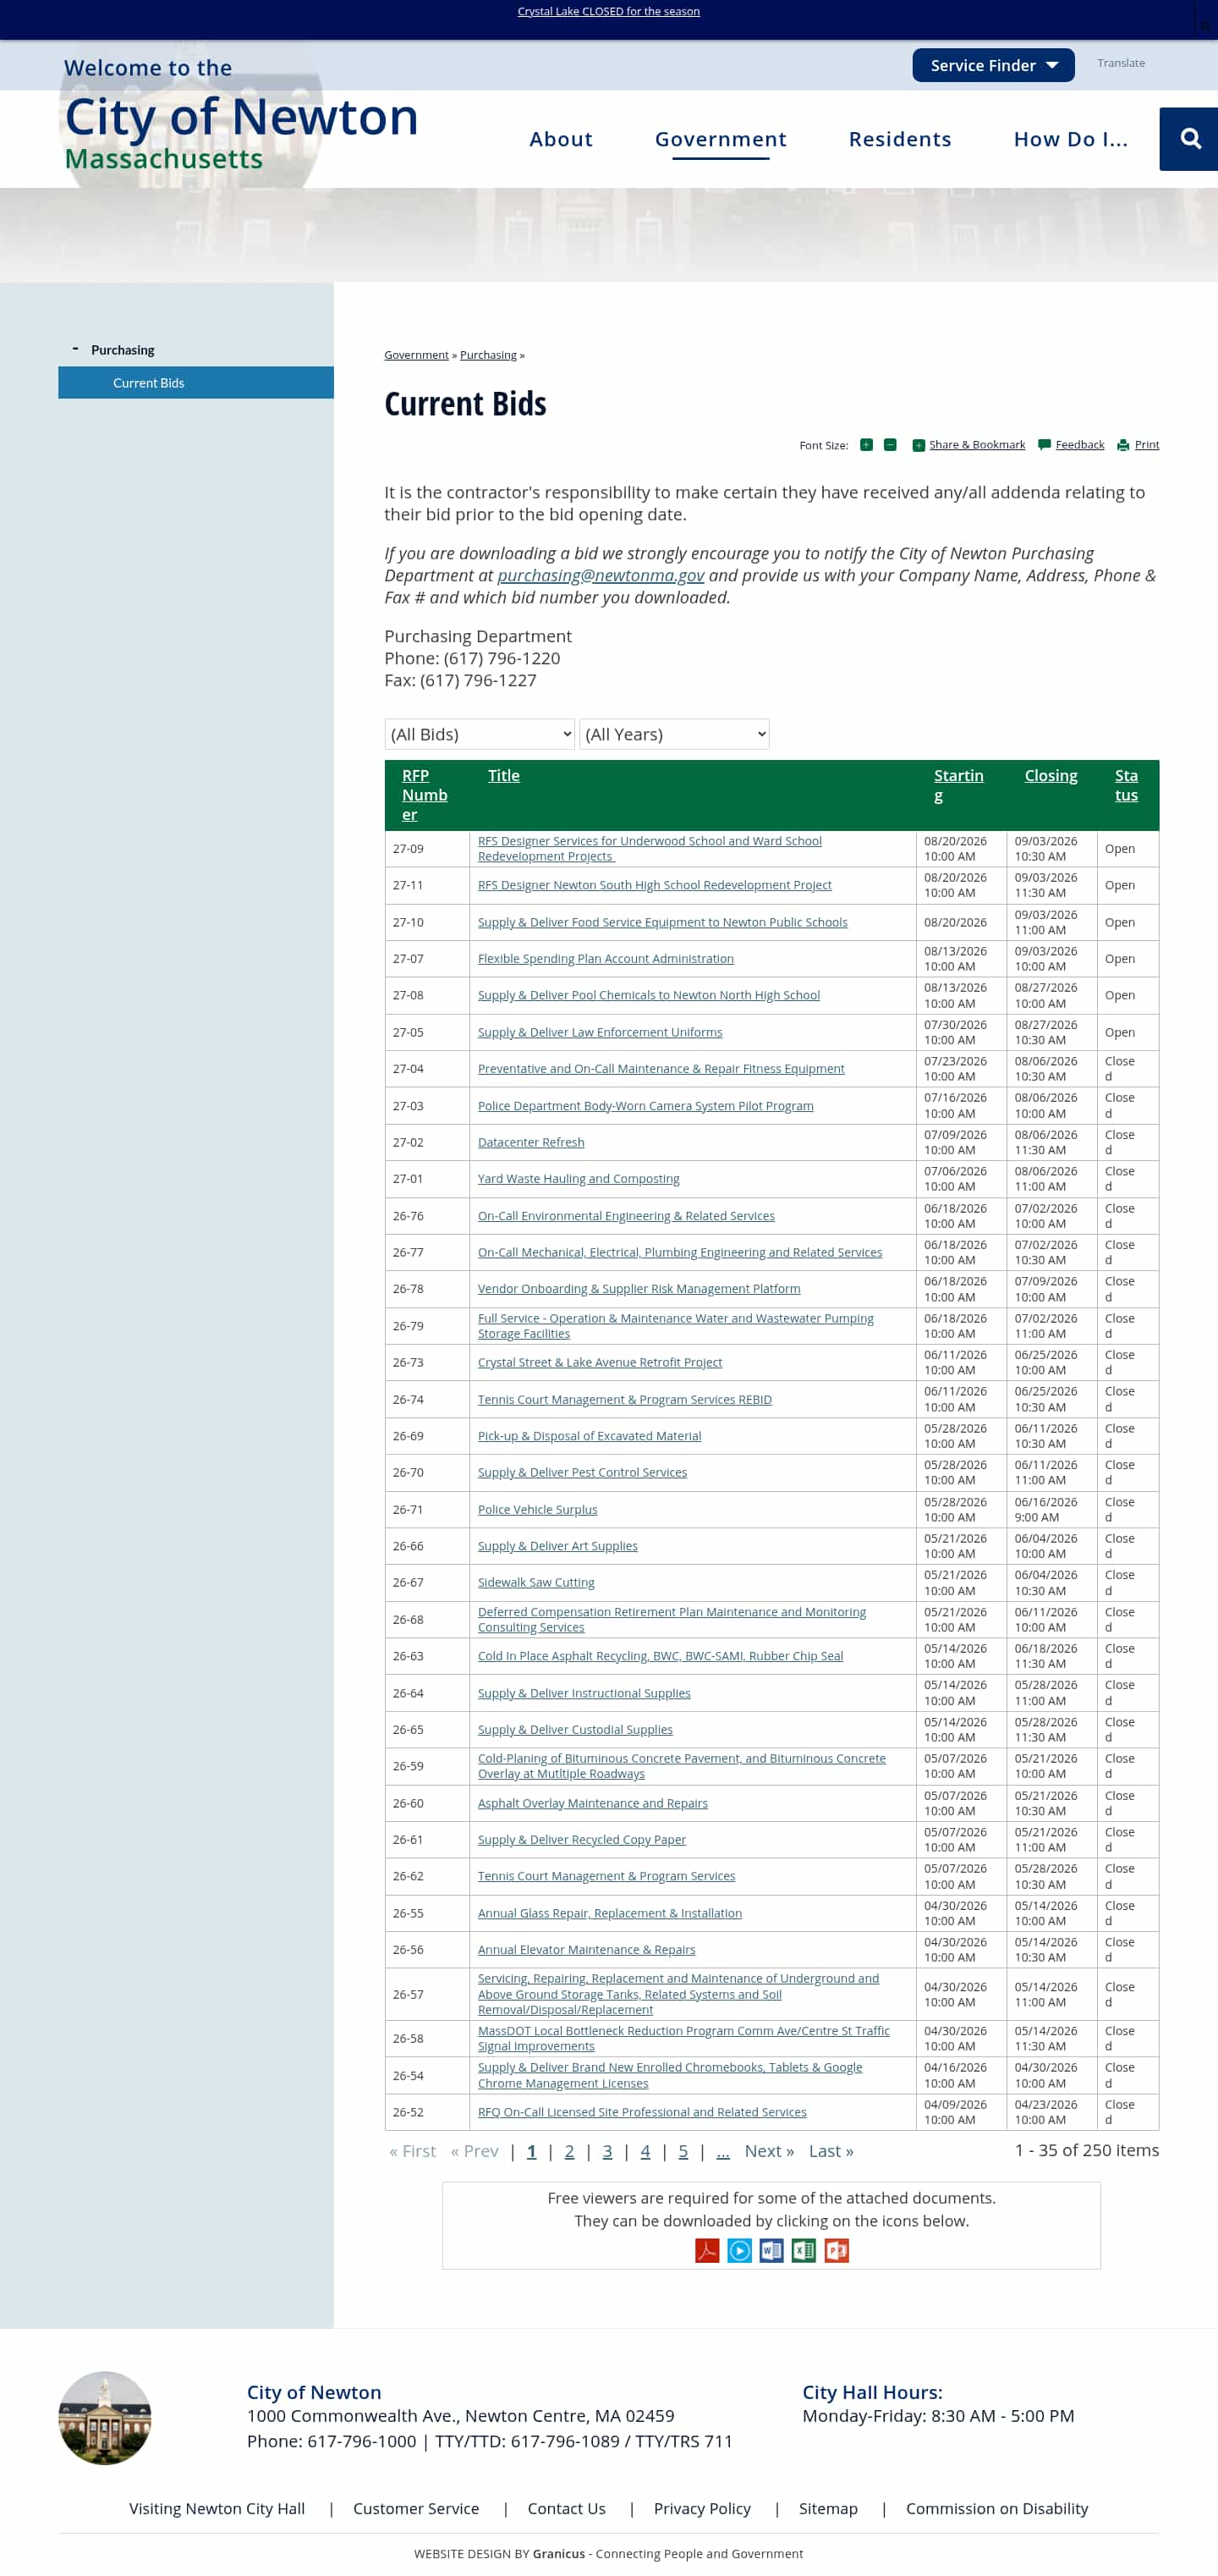Open Supply & Deliver Recycled Copy Paper bid

pyautogui.click(x=582, y=1840)
